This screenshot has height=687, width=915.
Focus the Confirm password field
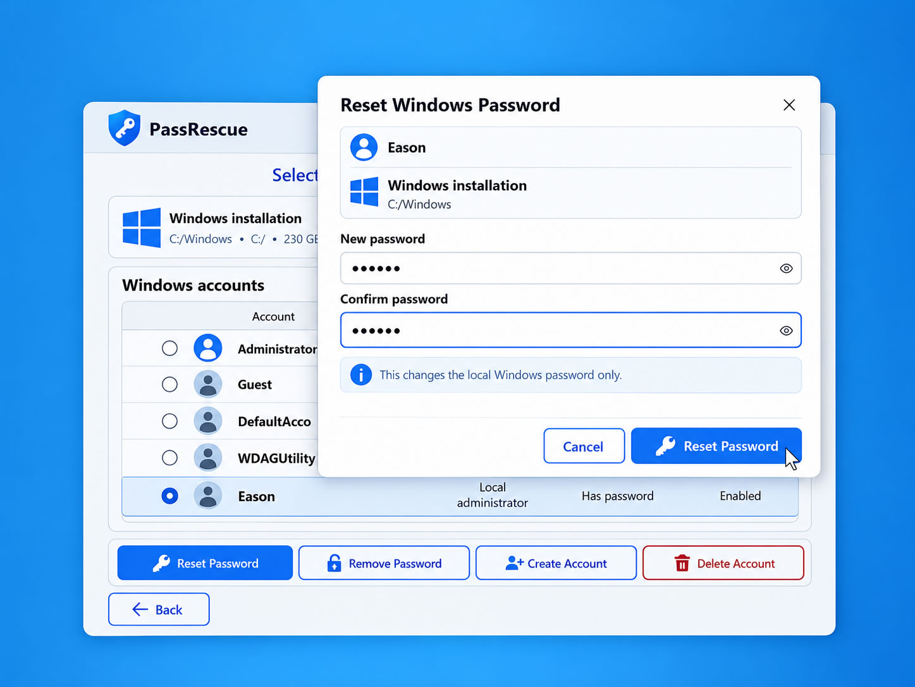pos(571,331)
